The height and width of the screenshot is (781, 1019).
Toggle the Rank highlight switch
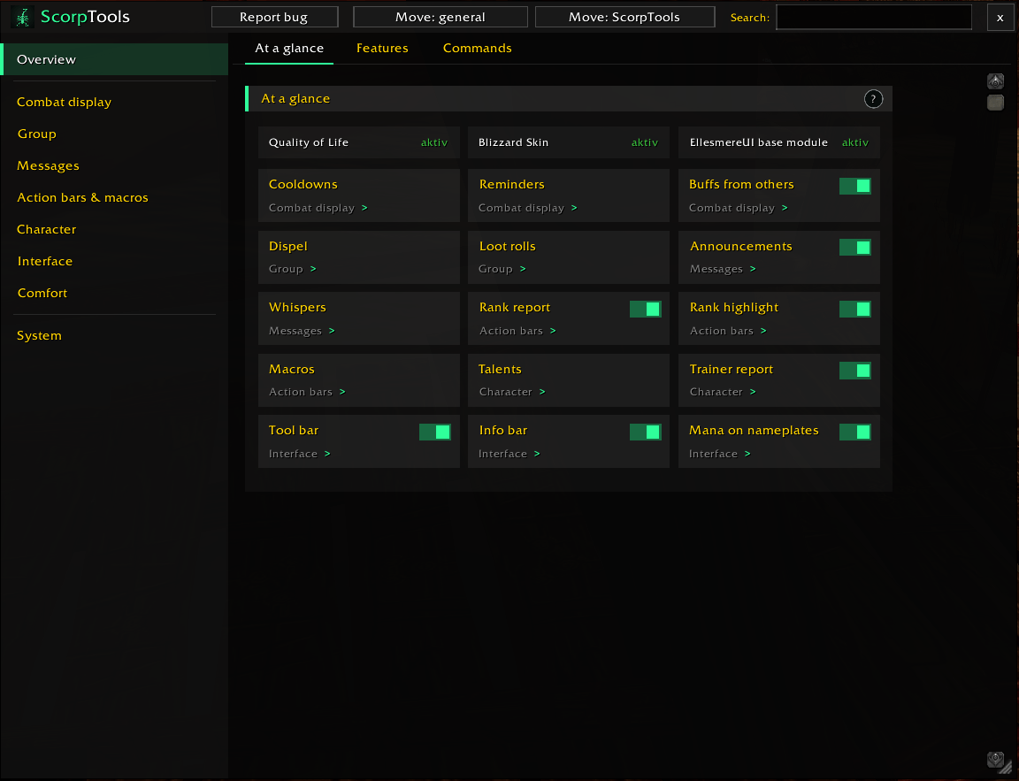(854, 310)
